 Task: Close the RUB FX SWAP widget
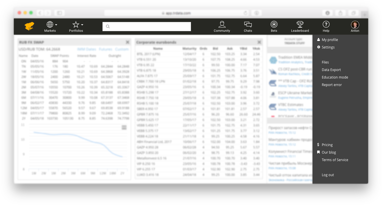(127, 42)
